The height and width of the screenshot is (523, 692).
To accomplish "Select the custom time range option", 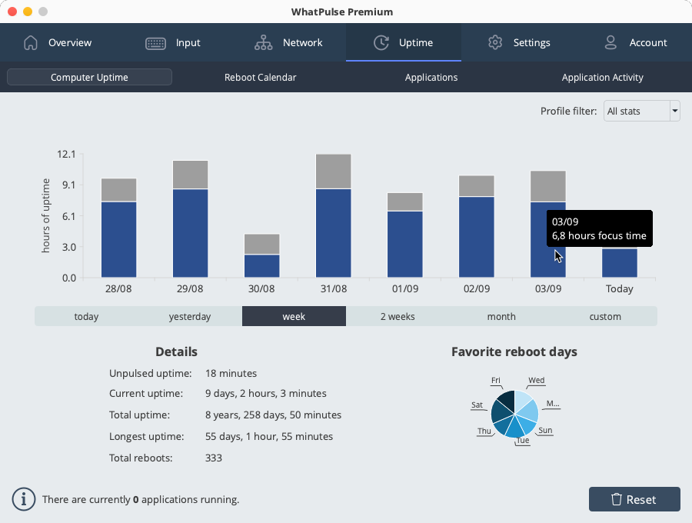I will tap(605, 316).
